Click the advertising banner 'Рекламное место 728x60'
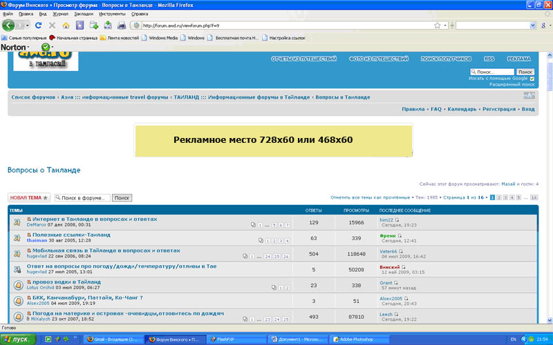This screenshot has height=345, width=553. (x=273, y=140)
